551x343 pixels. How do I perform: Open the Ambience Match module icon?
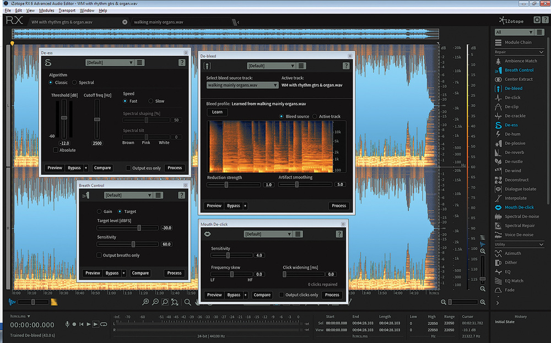(498, 61)
